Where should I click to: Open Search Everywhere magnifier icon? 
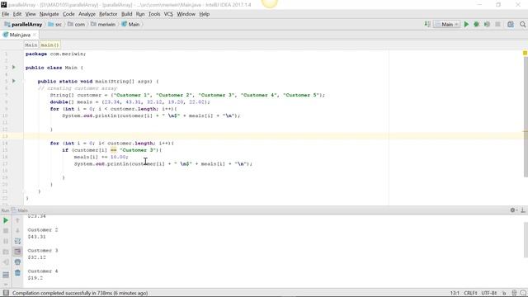pyautogui.click(x=522, y=24)
